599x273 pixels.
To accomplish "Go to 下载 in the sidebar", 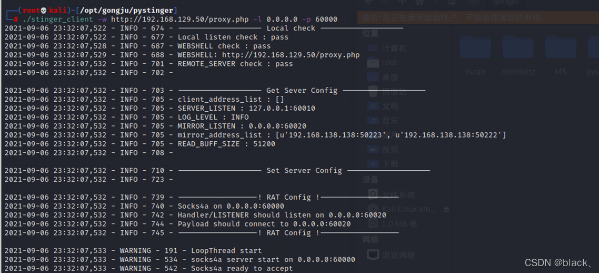I will (x=382, y=164).
